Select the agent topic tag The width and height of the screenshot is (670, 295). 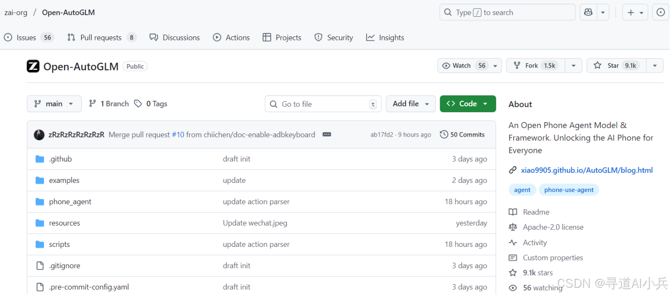522,190
